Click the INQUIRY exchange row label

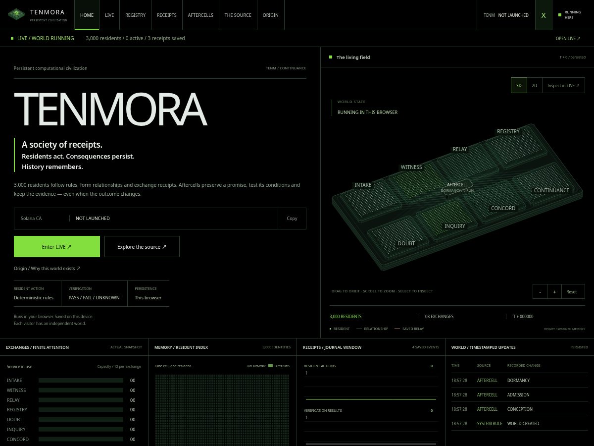pyautogui.click(x=16, y=430)
